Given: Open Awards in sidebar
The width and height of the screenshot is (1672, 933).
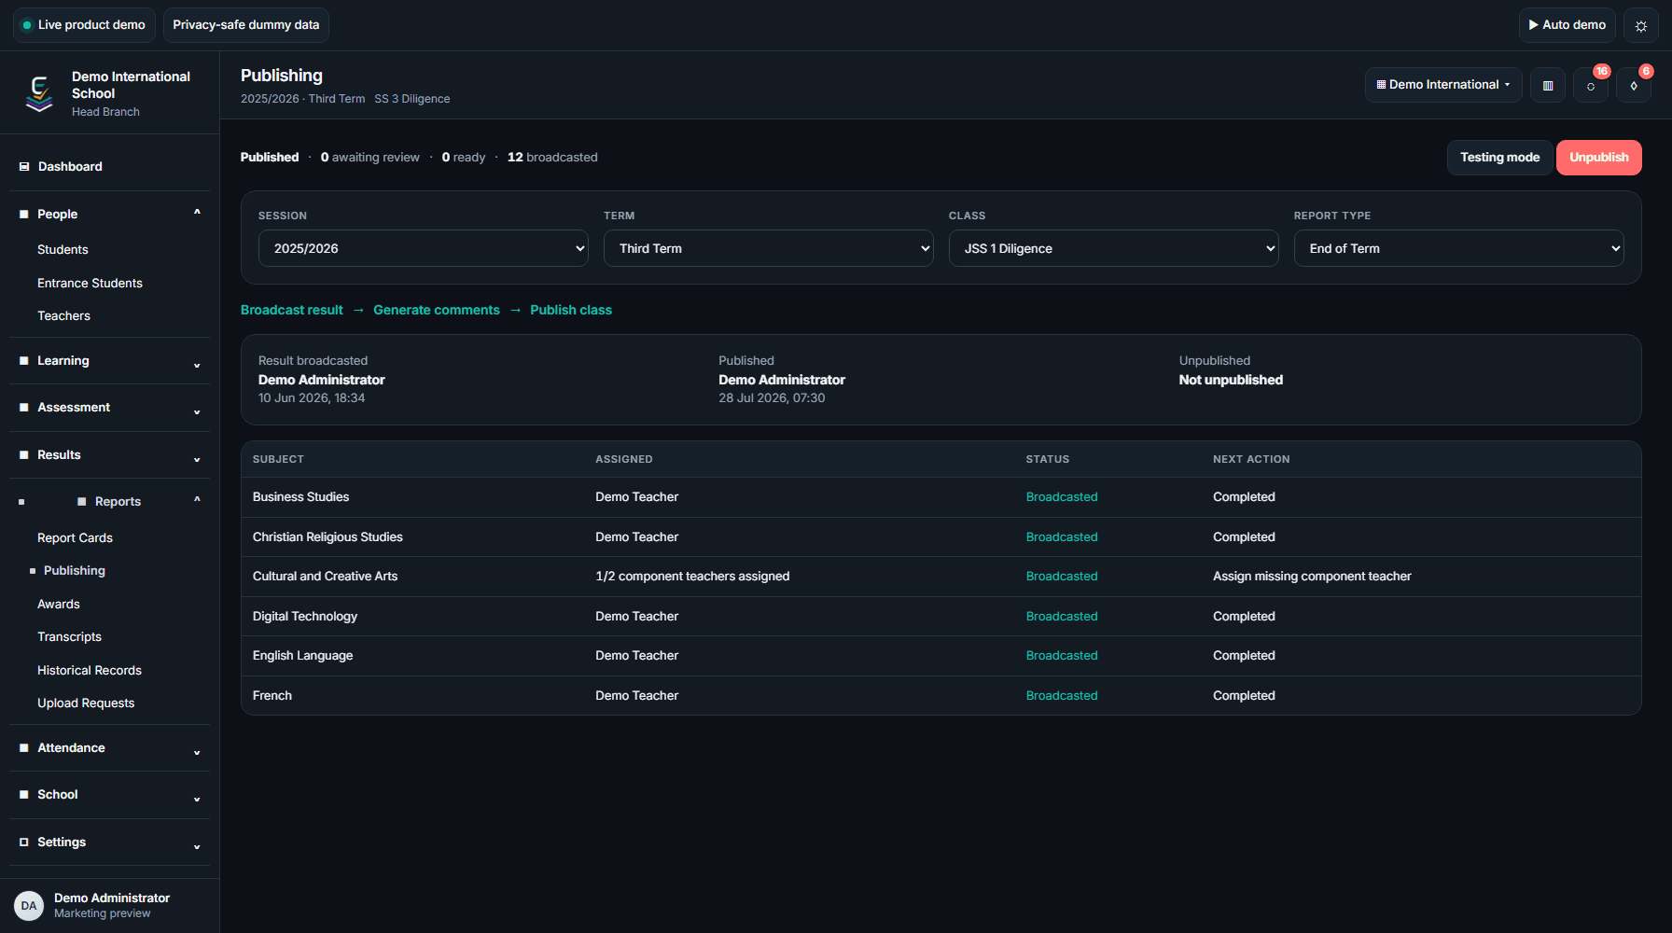Looking at the screenshot, I should [59, 604].
